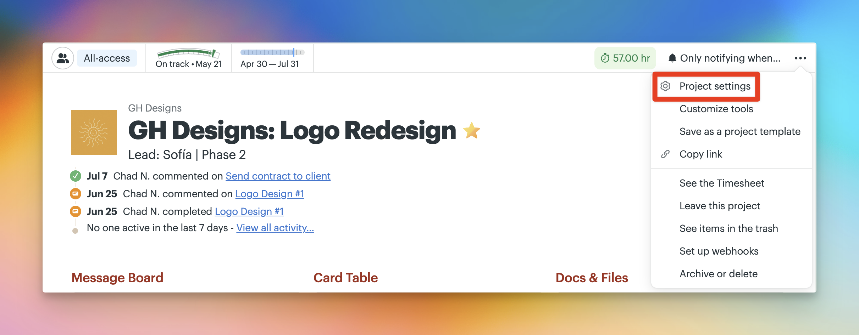Select Customize tools from the menu
Viewport: 859px width, 335px height.
(x=716, y=109)
